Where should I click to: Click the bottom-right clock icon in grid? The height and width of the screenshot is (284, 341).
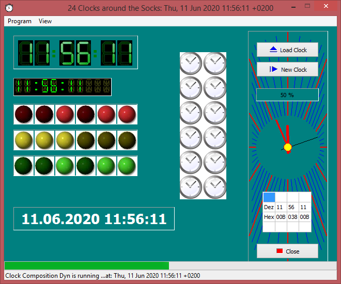[214, 187]
